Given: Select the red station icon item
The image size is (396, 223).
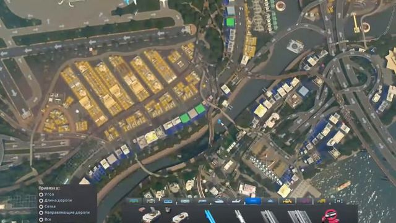Looking at the screenshot, I should [x=330, y=216].
